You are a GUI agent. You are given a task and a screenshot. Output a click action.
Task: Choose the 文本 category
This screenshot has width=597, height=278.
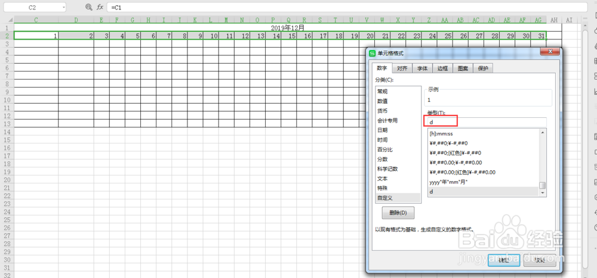click(398, 179)
